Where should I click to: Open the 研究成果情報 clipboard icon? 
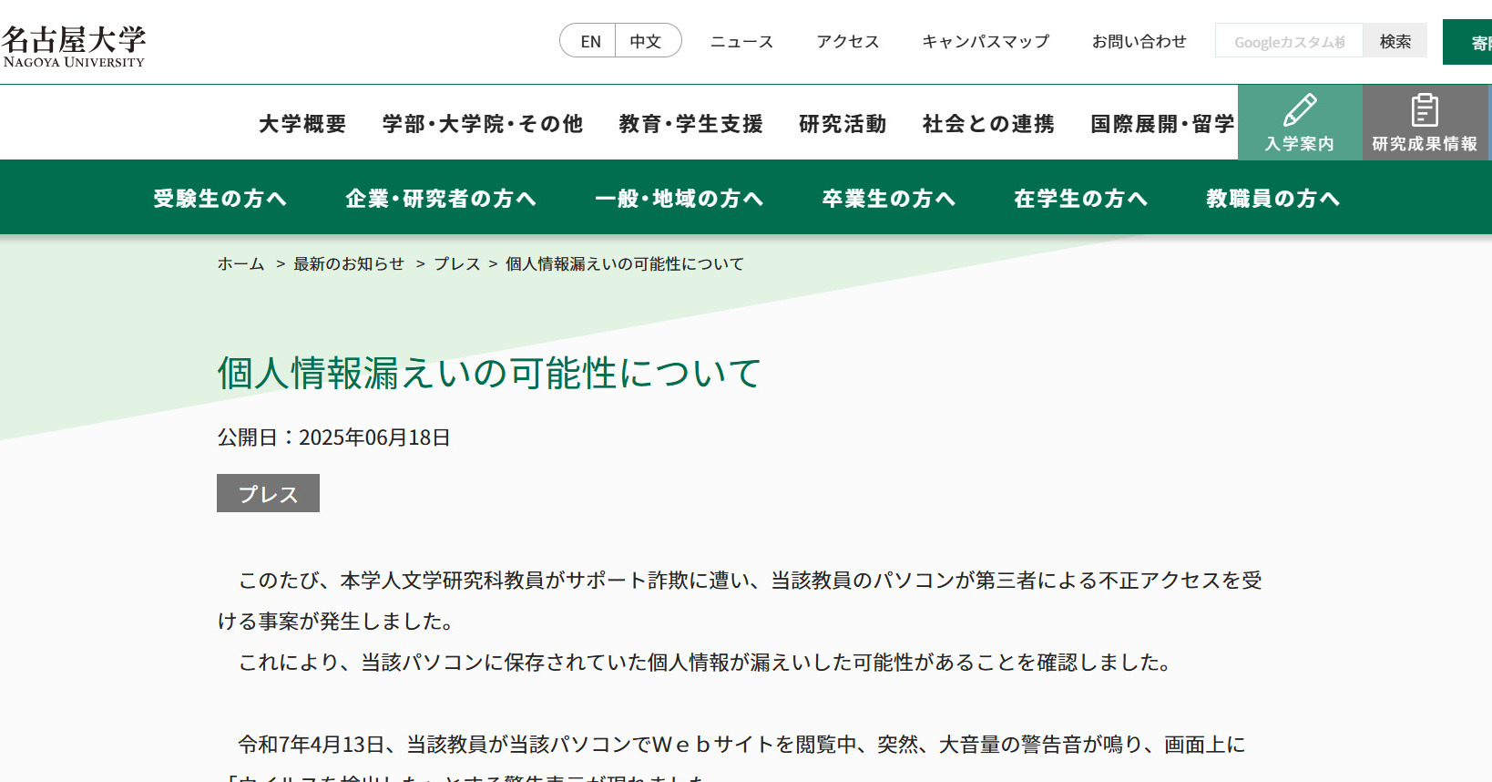pos(1425,111)
